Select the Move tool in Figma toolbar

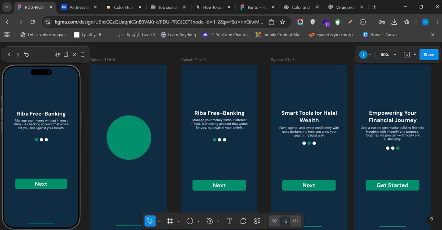150,221
